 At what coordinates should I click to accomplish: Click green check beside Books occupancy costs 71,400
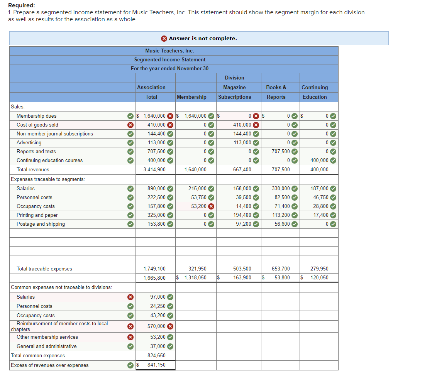(295, 206)
